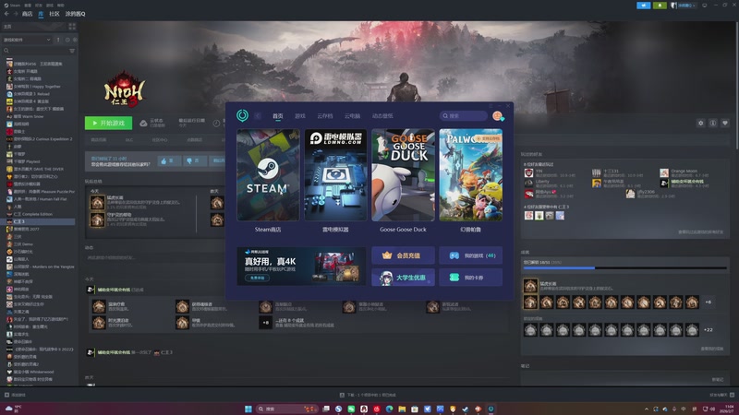Click the Steam page vertical scrollbar
739x415 pixels.
coord(736,85)
